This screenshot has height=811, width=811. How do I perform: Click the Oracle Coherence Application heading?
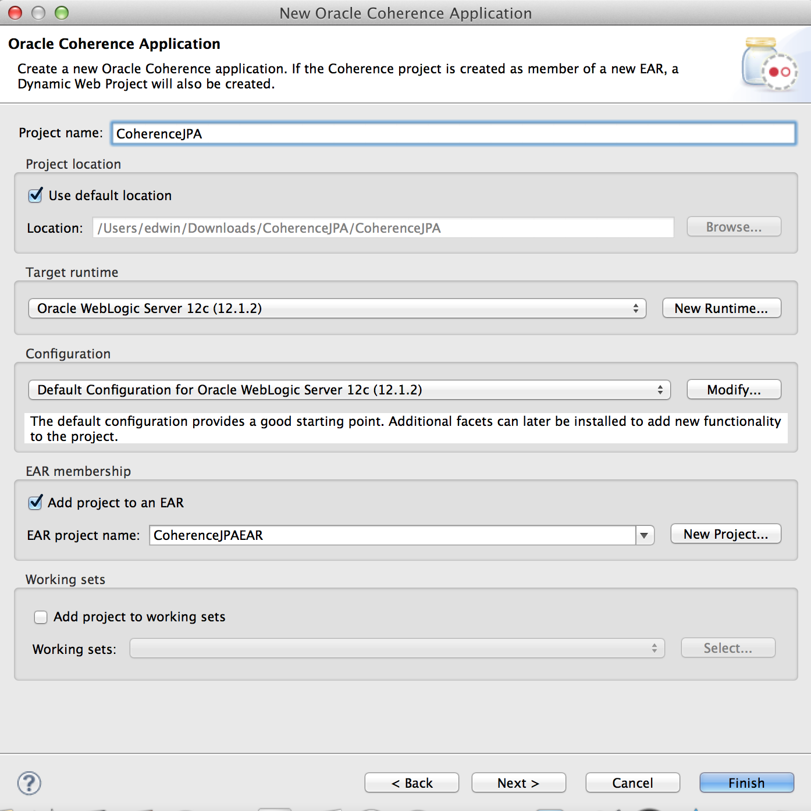tap(115, 44)
